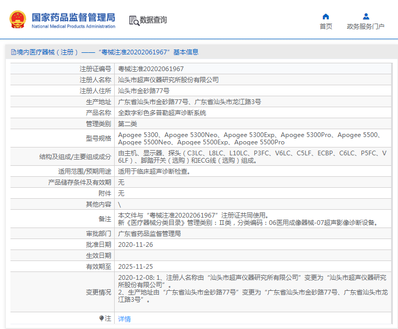Screen dimensions: 398x329
Task: Select the Apogee 5300 model list text
Action: [250, 139]
